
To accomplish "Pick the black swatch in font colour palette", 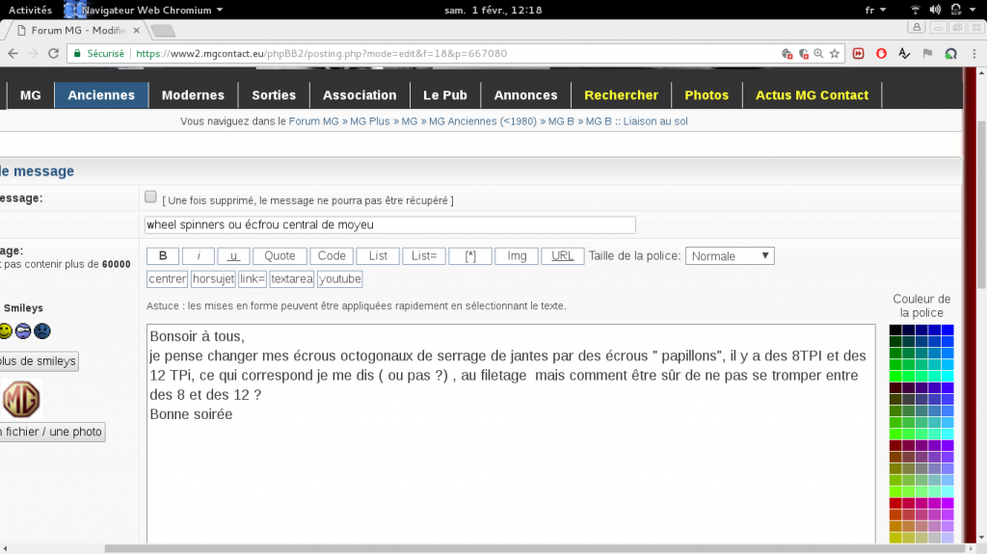I will point(895,330).
